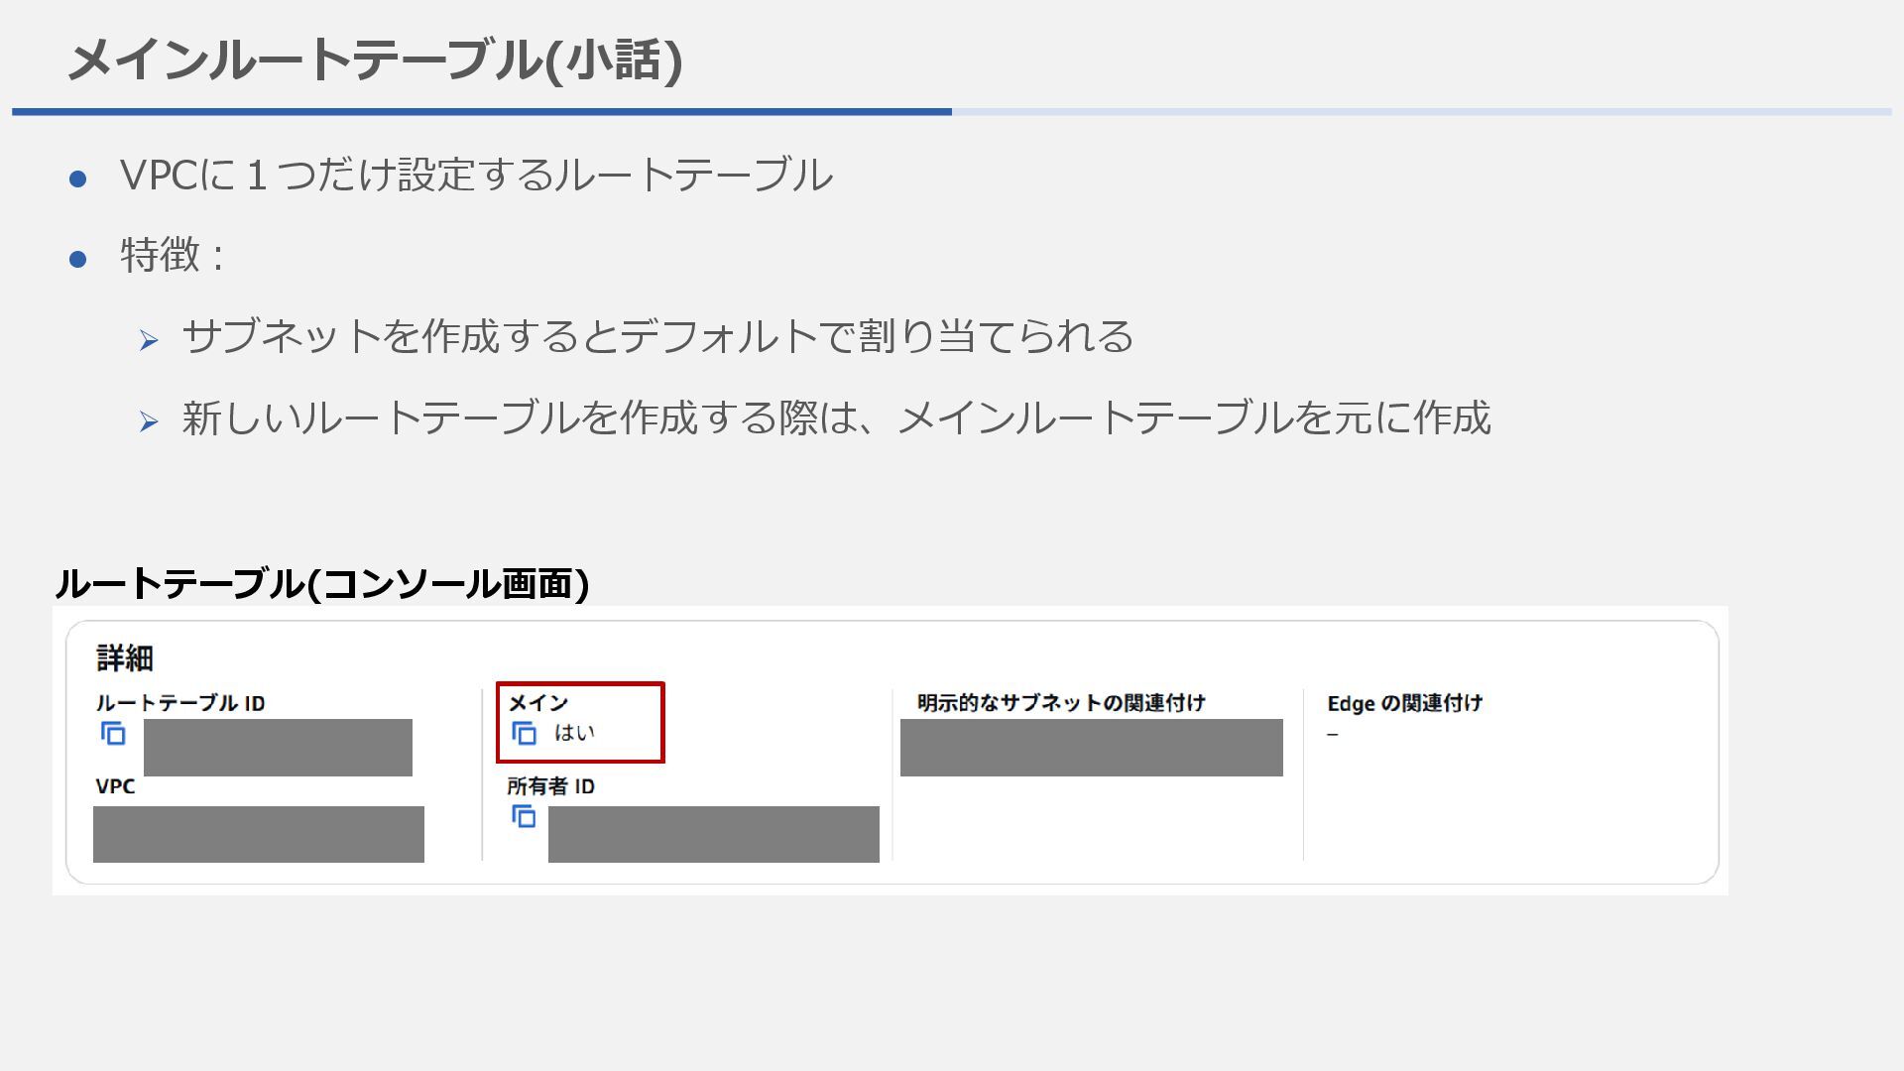
Task: Click the ルートテーブル ID label
Action: (x=180, y=703)
